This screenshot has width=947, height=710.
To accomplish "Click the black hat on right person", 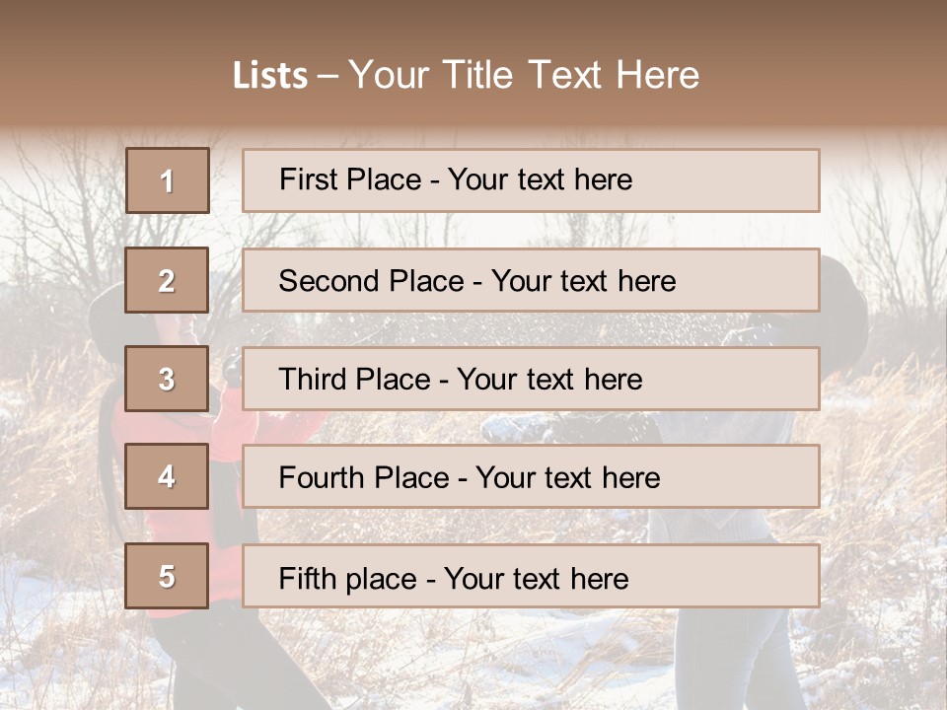I will coord(844,296).
